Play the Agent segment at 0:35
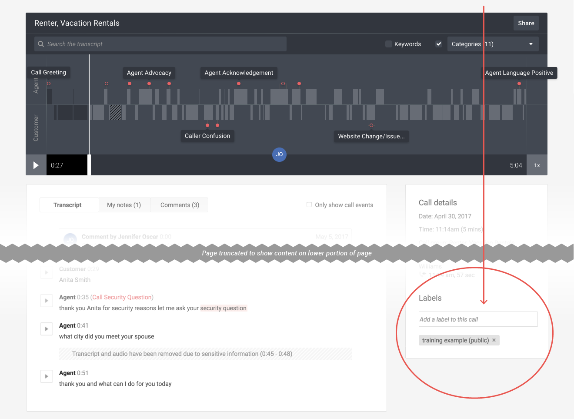 pos(47,301)
